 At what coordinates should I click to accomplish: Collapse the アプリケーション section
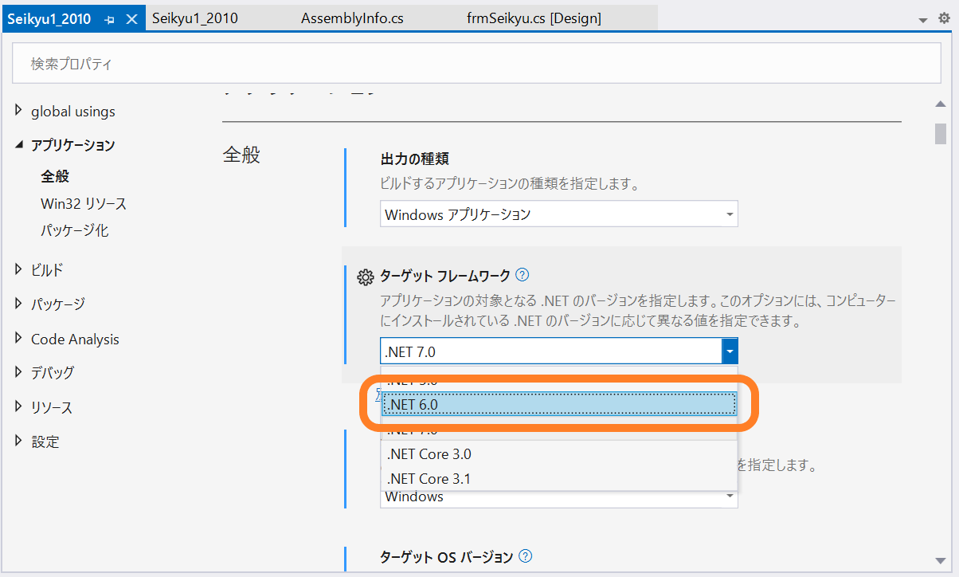pyautogui.click(x=18, y=144)
